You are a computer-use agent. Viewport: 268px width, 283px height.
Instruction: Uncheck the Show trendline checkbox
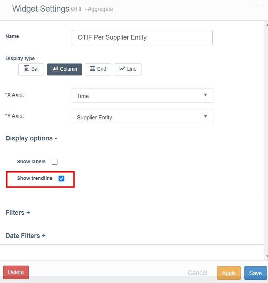[x=61, y=179]
